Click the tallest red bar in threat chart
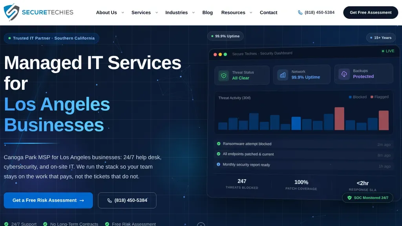The height and width of the screenshot is (226, 402). tap(339, 118)
